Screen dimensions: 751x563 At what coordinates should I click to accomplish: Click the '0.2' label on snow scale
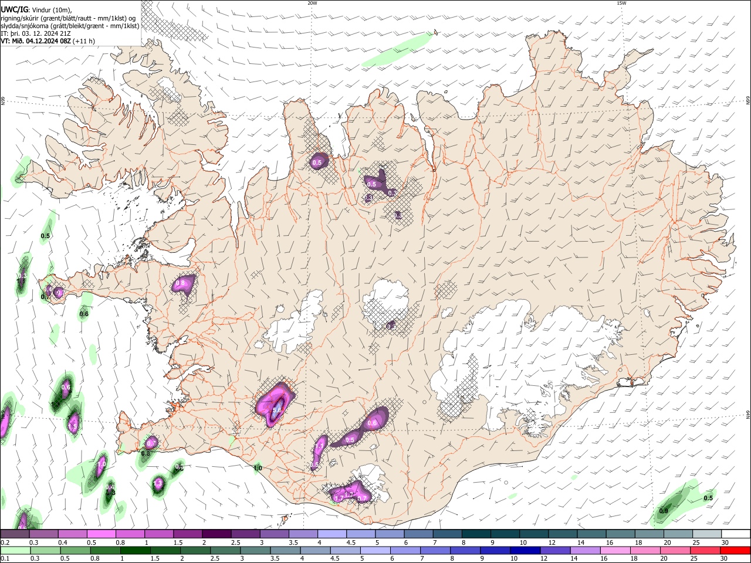point(4,542)
